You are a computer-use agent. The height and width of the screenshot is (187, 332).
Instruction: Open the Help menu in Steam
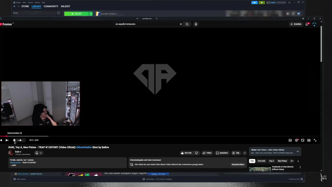coord(43,3)
